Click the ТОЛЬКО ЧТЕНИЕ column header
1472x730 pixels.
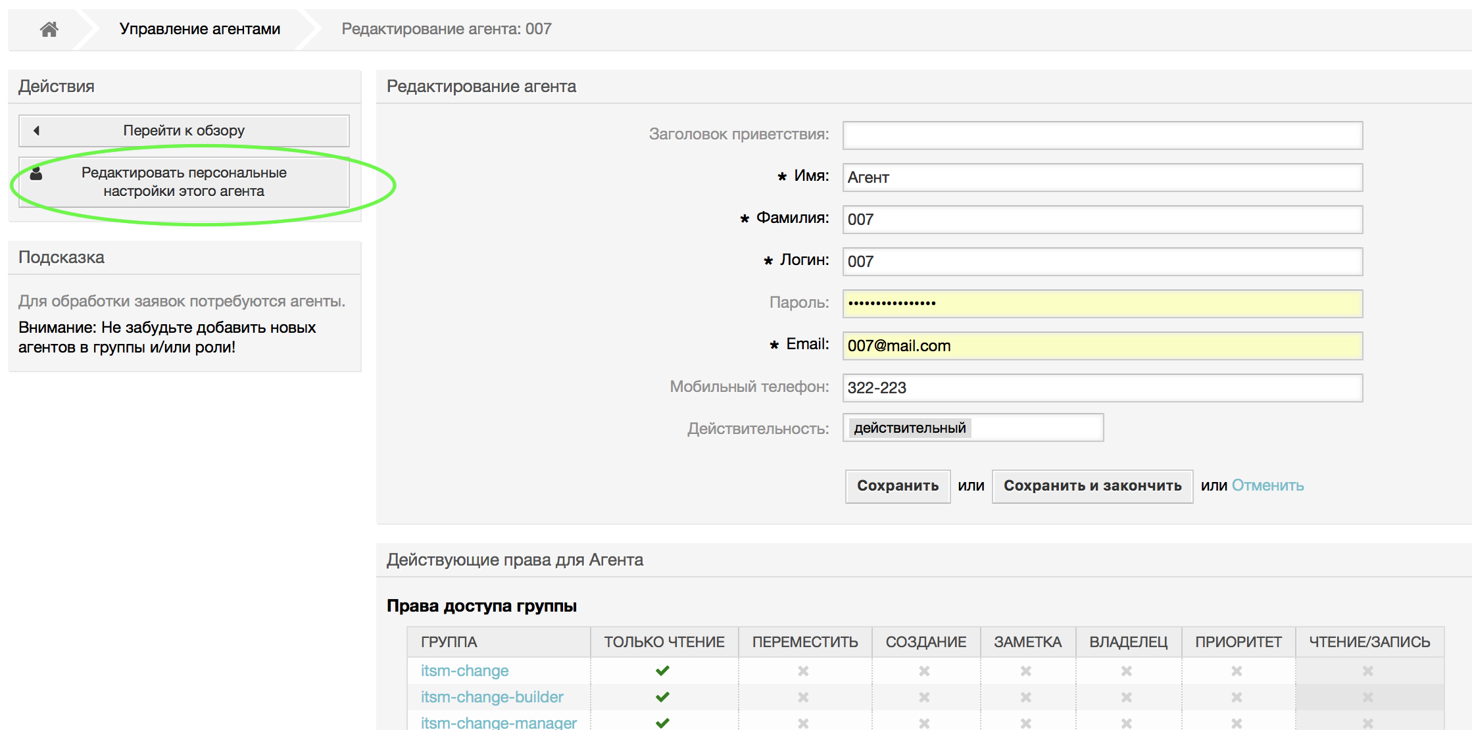pos(664,642)
